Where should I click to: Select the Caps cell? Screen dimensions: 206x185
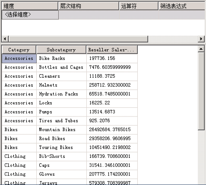click(61, 166)
